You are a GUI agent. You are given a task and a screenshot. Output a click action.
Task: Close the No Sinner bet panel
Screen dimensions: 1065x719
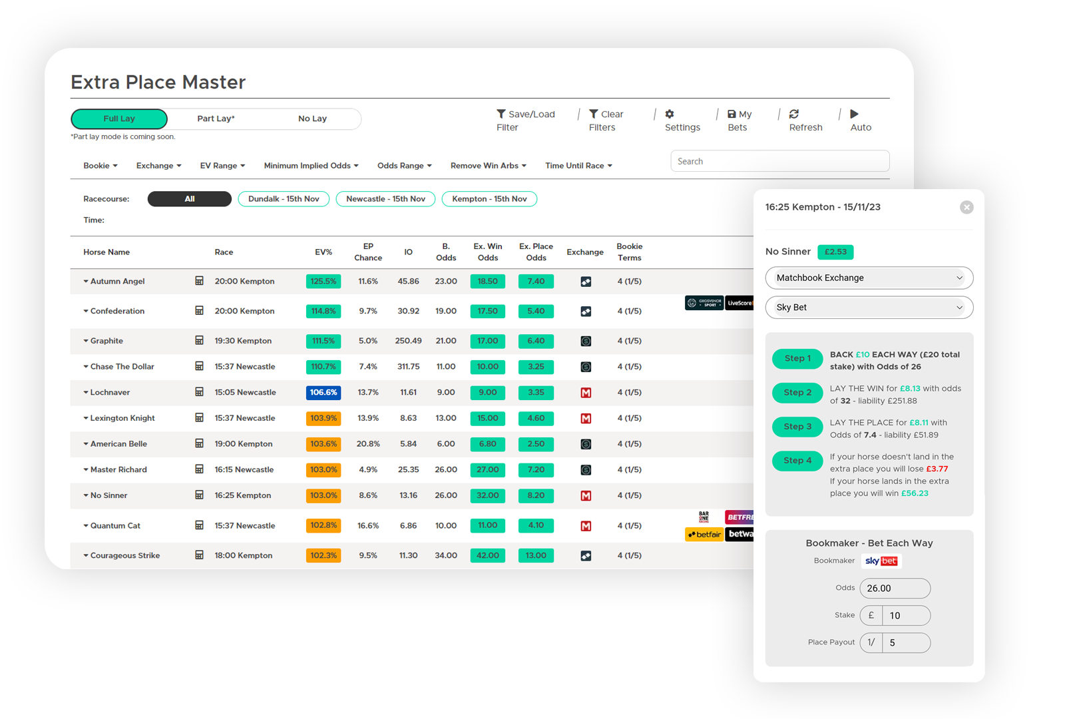(966, 207)
